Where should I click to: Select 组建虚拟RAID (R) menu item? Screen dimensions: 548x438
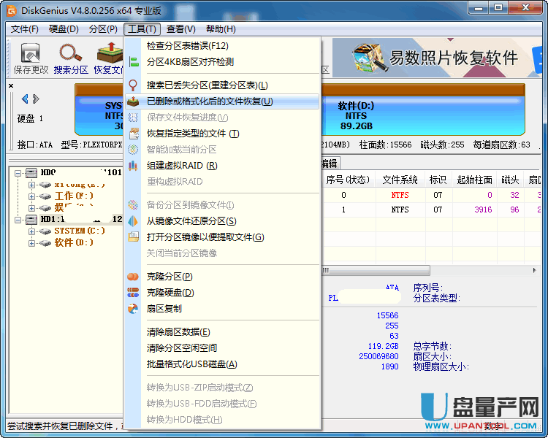pos(181,166)
